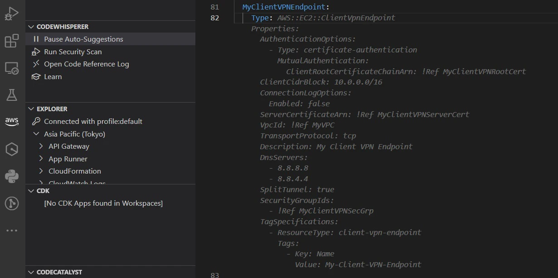Click the Description: My Client VPN Endpoint line
Viewport: 558px width, 278px height.
click(336, 146)
